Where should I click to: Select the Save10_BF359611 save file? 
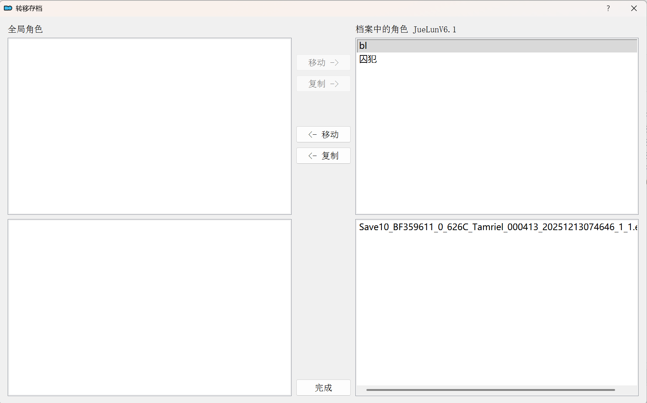coord(497,227)
